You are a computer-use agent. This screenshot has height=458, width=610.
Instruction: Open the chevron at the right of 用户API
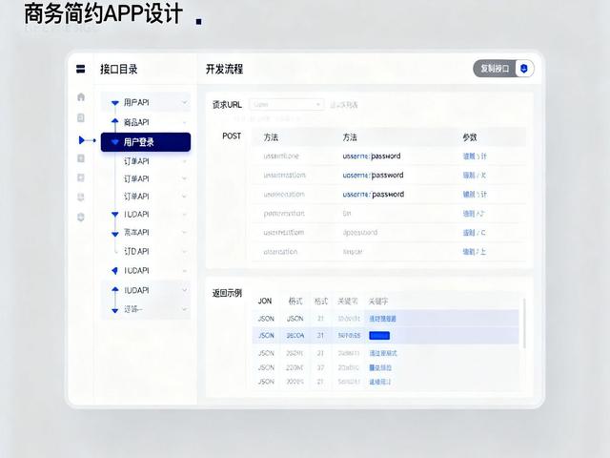(184, 102)
